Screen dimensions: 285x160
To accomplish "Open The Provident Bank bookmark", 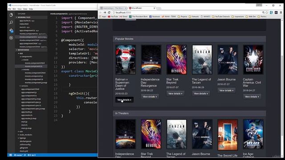I will coord(138,16).
